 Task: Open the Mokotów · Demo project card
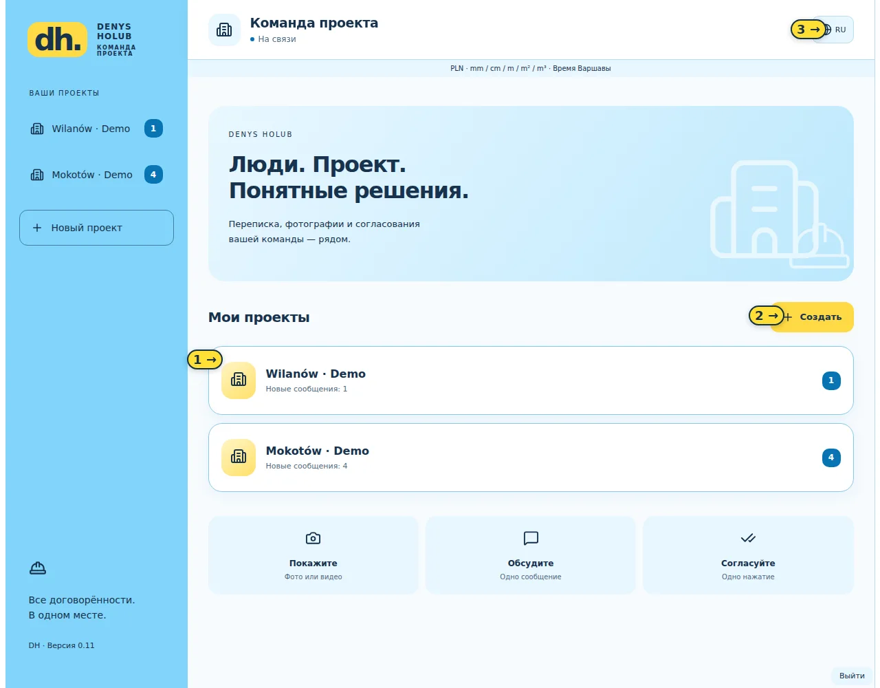tap(531, 458)
